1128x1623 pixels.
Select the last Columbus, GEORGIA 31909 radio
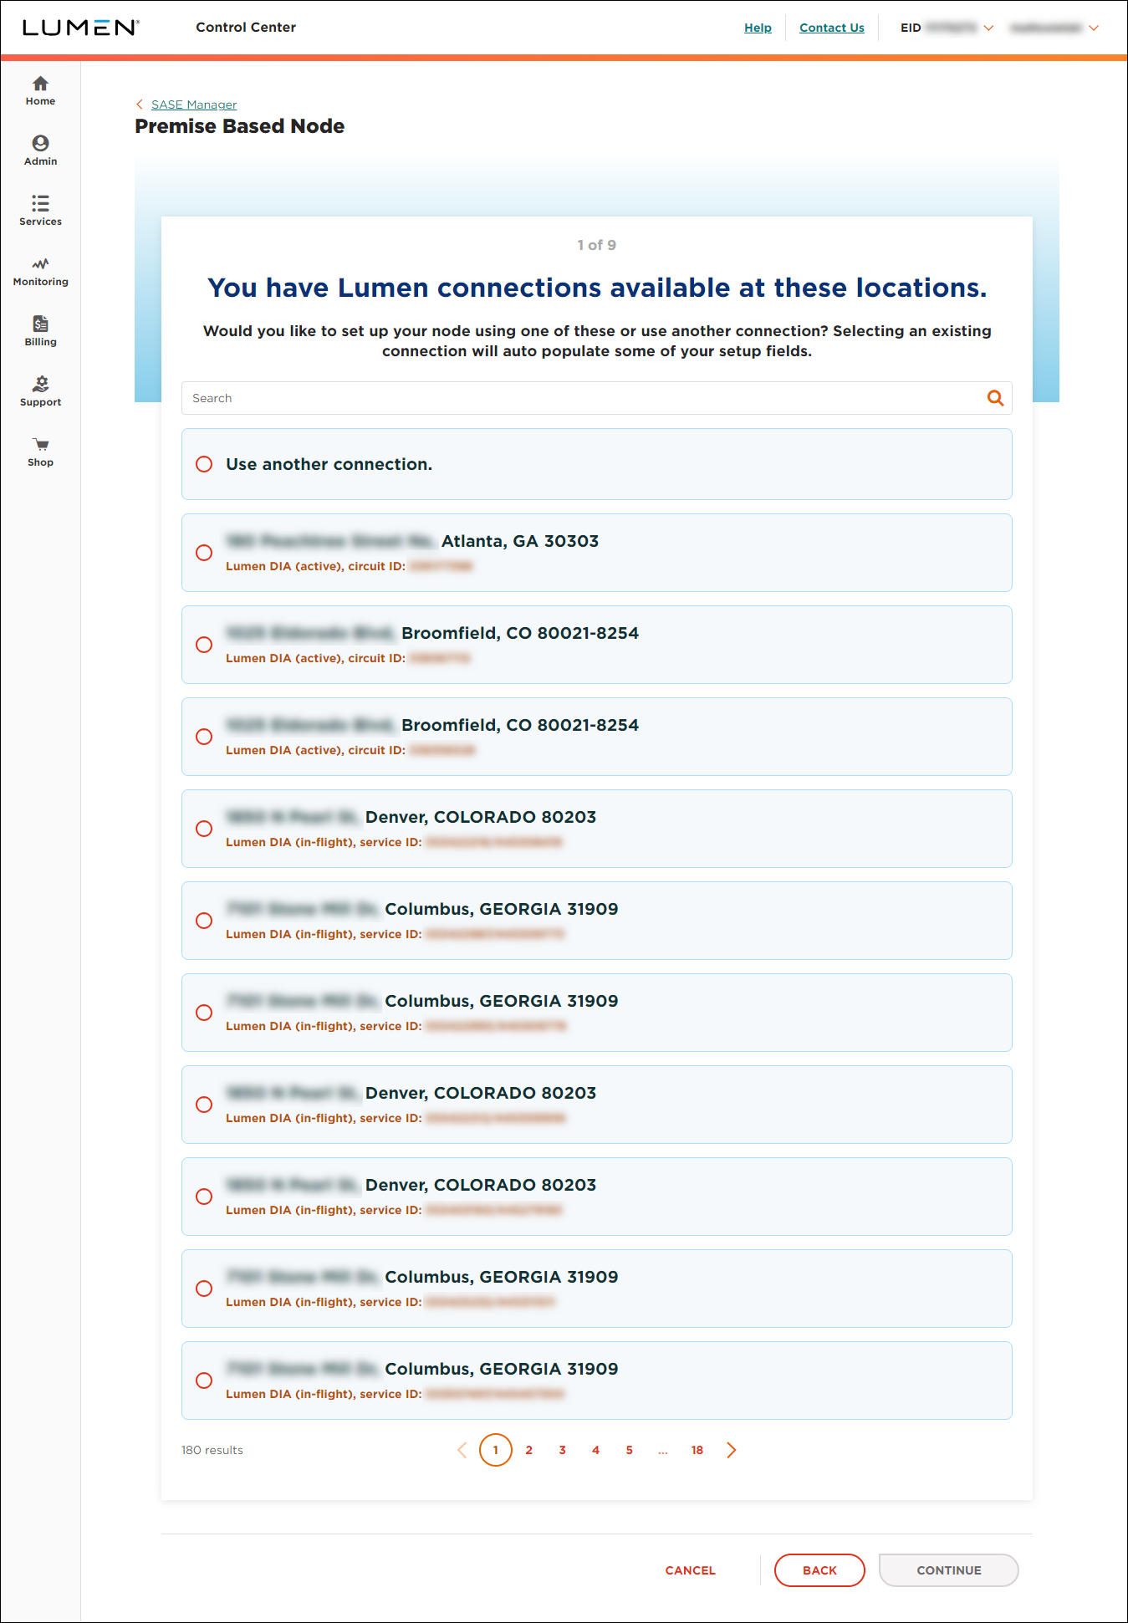[x=204, y=1381]
